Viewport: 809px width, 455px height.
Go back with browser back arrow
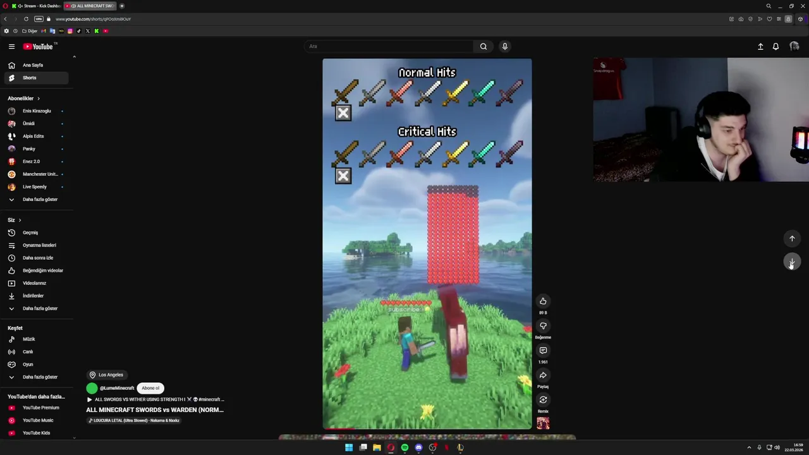coord(5,19)
